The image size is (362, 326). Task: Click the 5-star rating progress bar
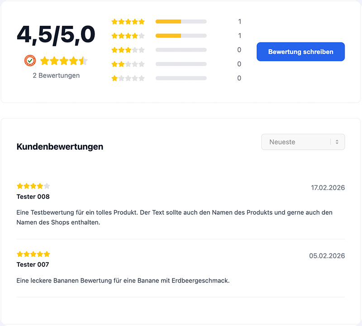pyautogui.click(x=181, y=21)
